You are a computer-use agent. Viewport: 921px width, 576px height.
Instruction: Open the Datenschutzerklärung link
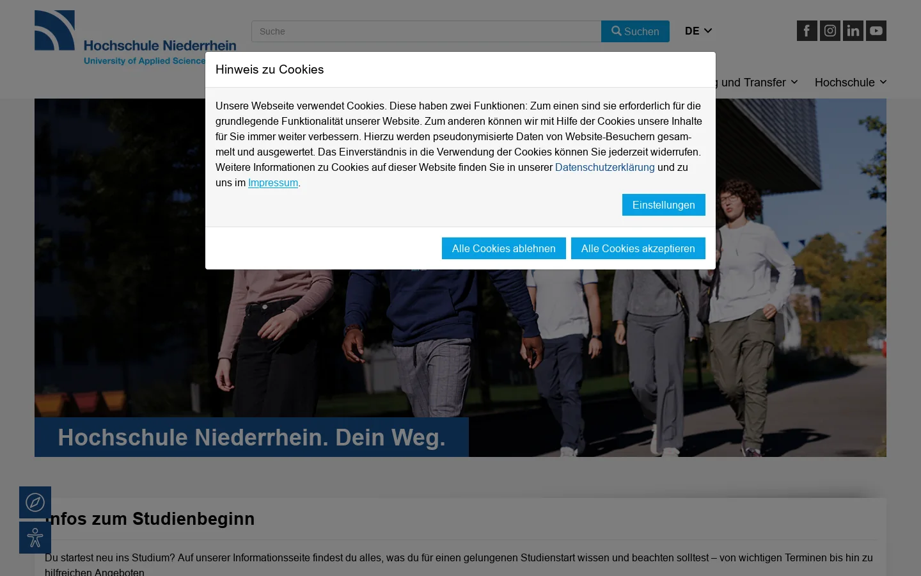(605, 167)
